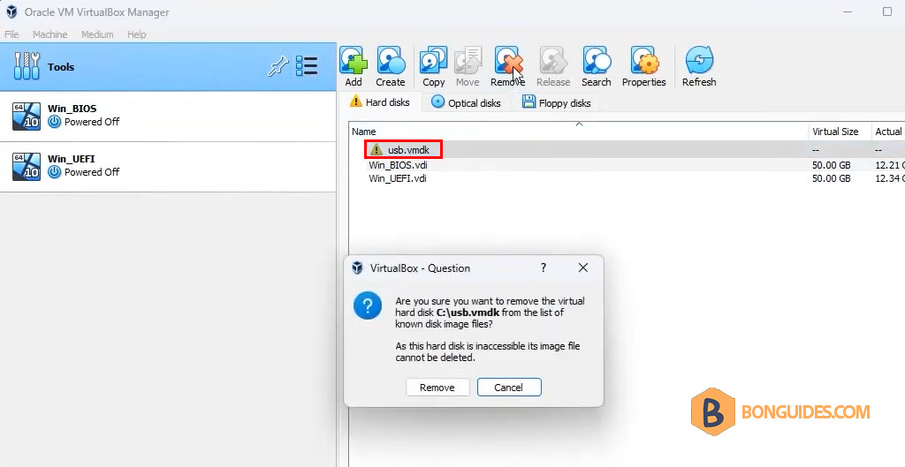Select usb.vmdk disk row
Viewport: 905px width, 467px height.
(627, 150)
